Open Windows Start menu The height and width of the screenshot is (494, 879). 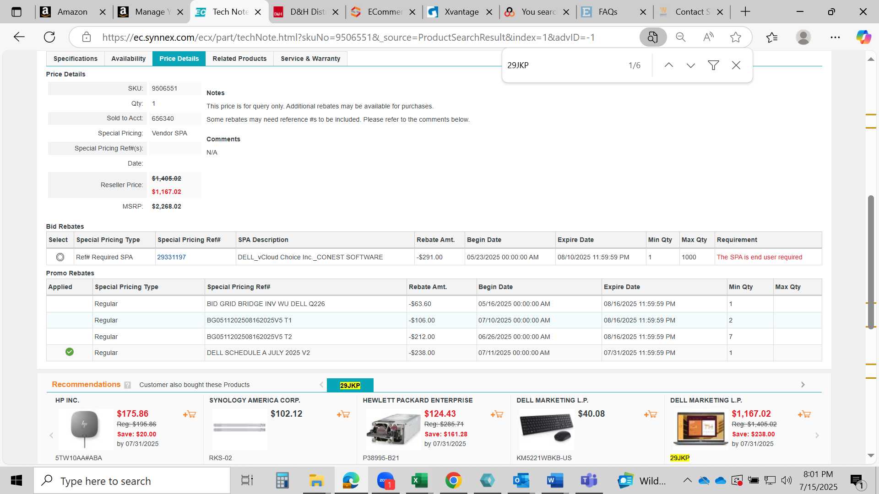pos(16,480)
